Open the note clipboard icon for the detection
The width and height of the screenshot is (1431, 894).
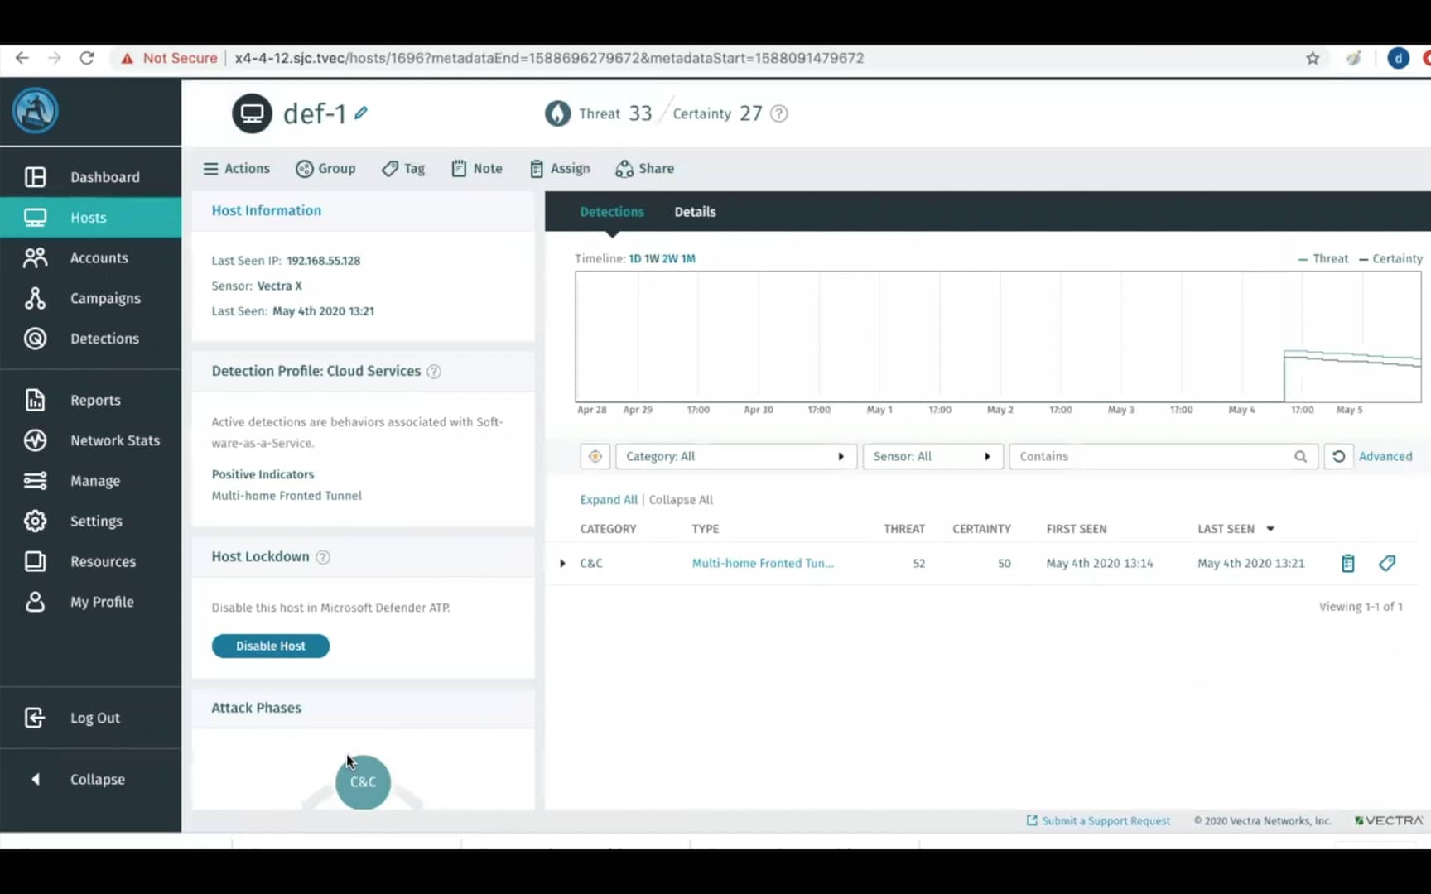click(1347, 563)
